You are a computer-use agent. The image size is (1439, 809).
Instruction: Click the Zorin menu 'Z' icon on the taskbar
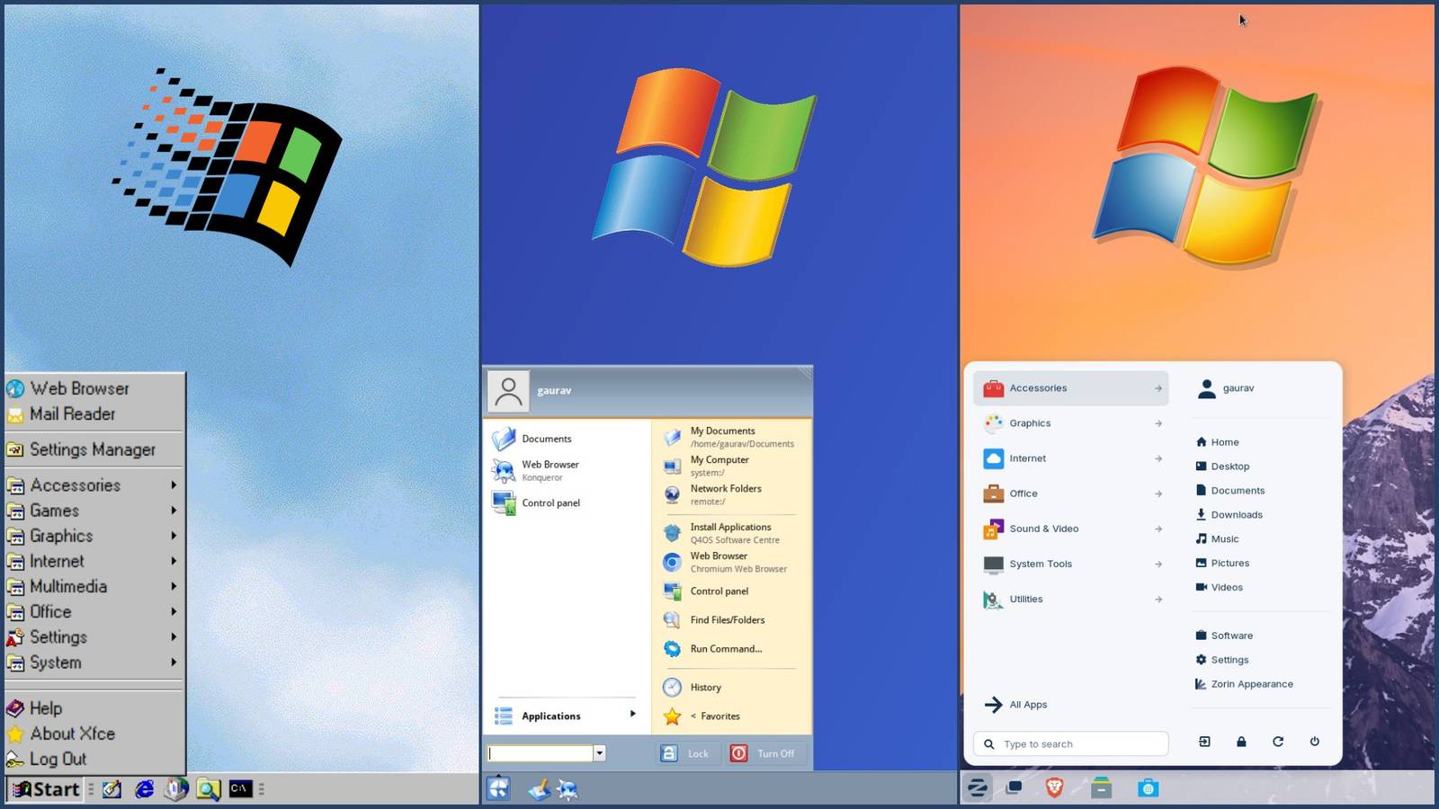[977, 788]
